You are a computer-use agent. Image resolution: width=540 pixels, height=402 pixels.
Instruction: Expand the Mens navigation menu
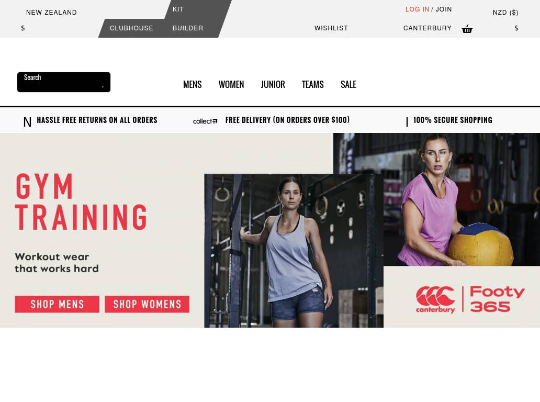[193, 84]
